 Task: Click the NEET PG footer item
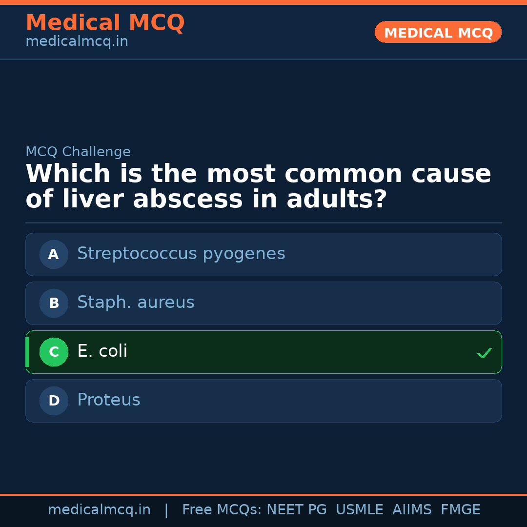pos(296,509)
